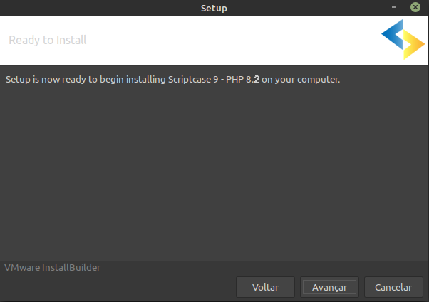Click the VMware InstallBuilder label
This screenshot has height=302, width=429.
coord(53,268)
